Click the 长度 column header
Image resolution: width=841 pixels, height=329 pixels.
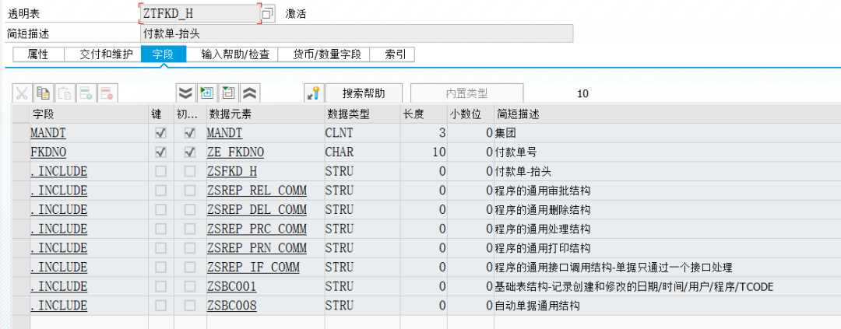(424, 114)
